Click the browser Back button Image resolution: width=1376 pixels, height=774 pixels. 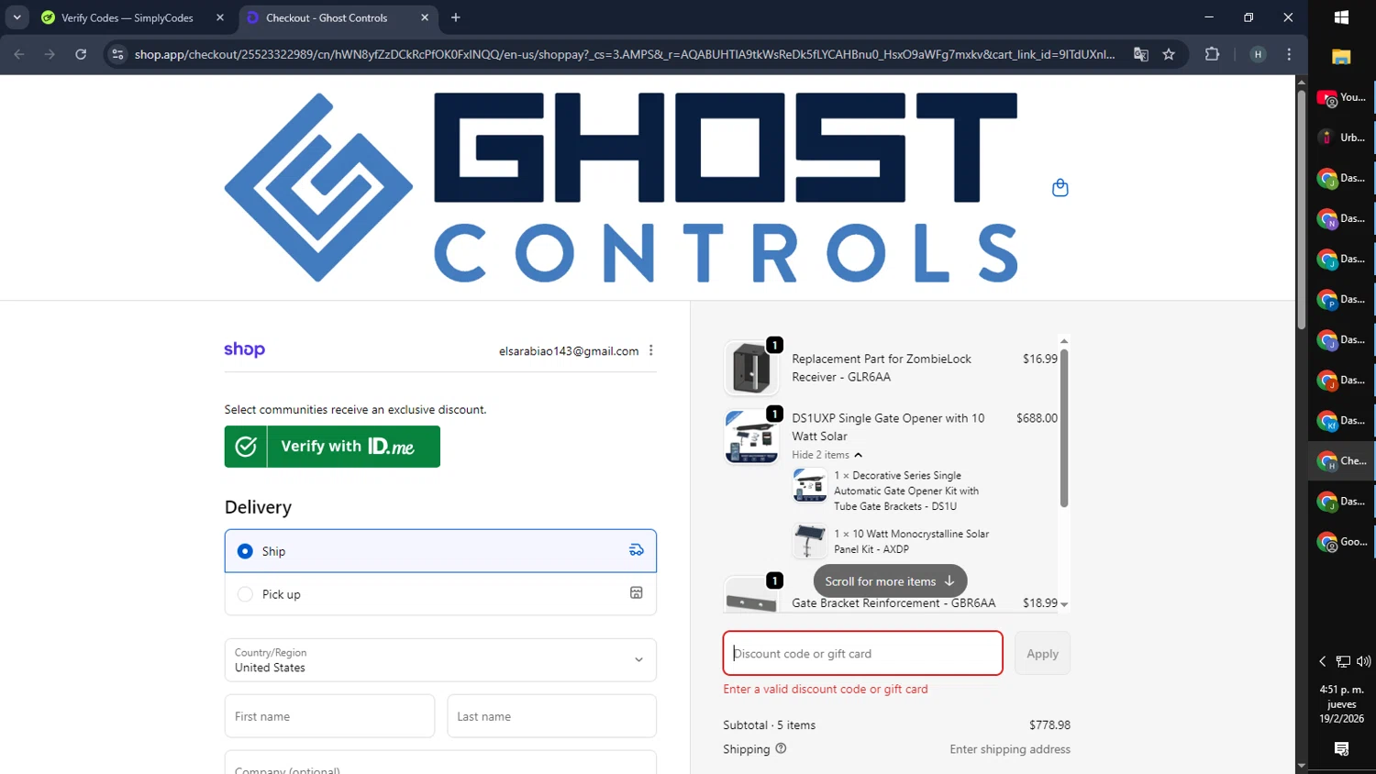[19, 54]
